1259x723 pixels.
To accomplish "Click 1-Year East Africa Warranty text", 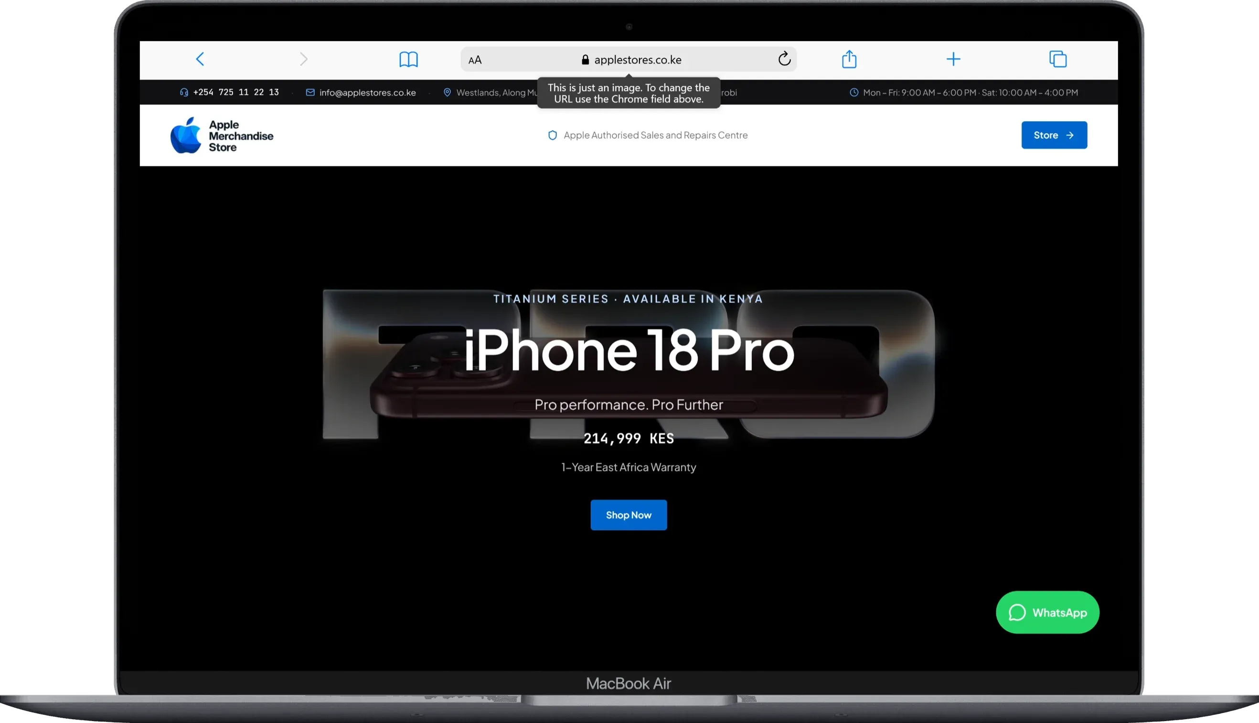I will (x=629, y=467).
